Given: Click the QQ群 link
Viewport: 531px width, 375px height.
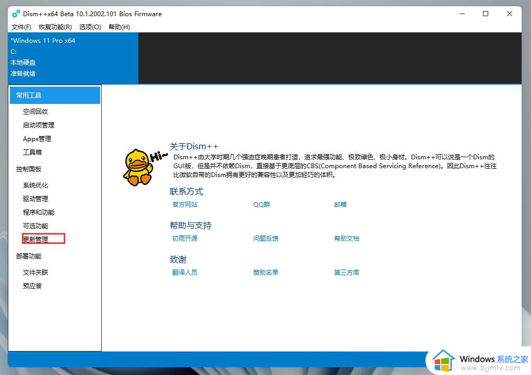Looking at the screenshot, I should (x=262, y=205).
